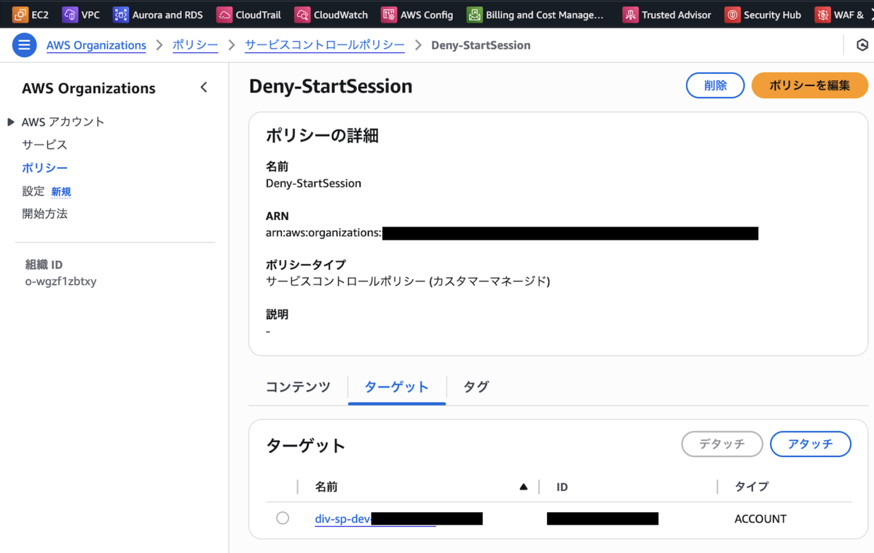
Task: Open 設定 in the side navigation
Action: [x=34, y=191]
